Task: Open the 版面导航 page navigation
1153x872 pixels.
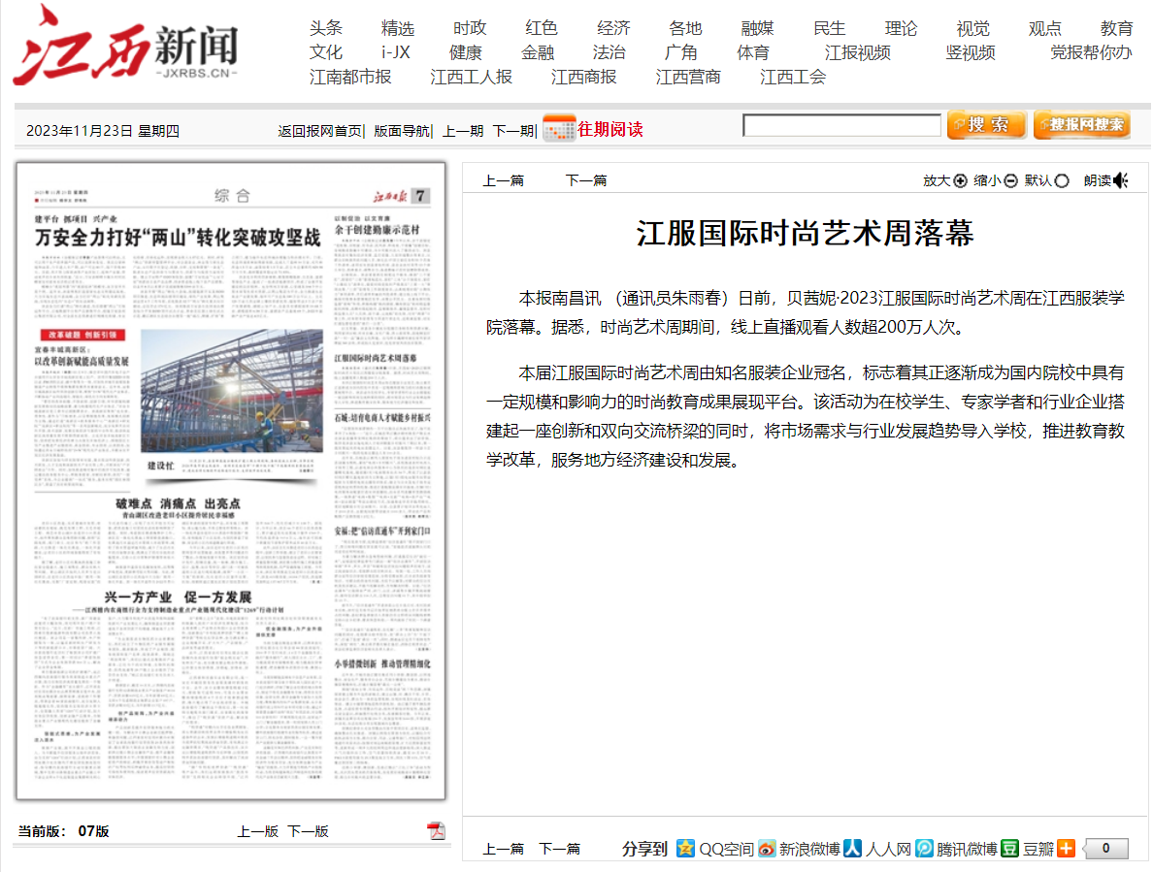Action: 402,131
